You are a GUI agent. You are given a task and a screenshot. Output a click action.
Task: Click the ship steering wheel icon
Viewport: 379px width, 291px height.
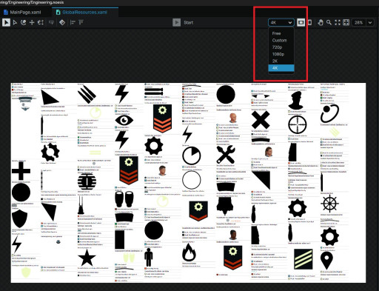tap(329, 204)
